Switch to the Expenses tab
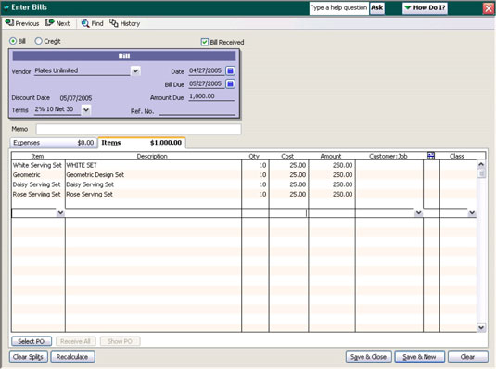This screenshot has height=369, width=496. (x=53, y=143)
